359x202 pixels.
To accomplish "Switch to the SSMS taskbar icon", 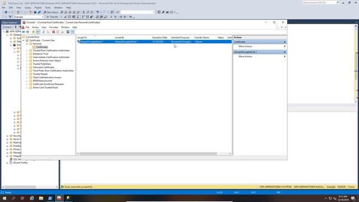I will tap(68, 198).
